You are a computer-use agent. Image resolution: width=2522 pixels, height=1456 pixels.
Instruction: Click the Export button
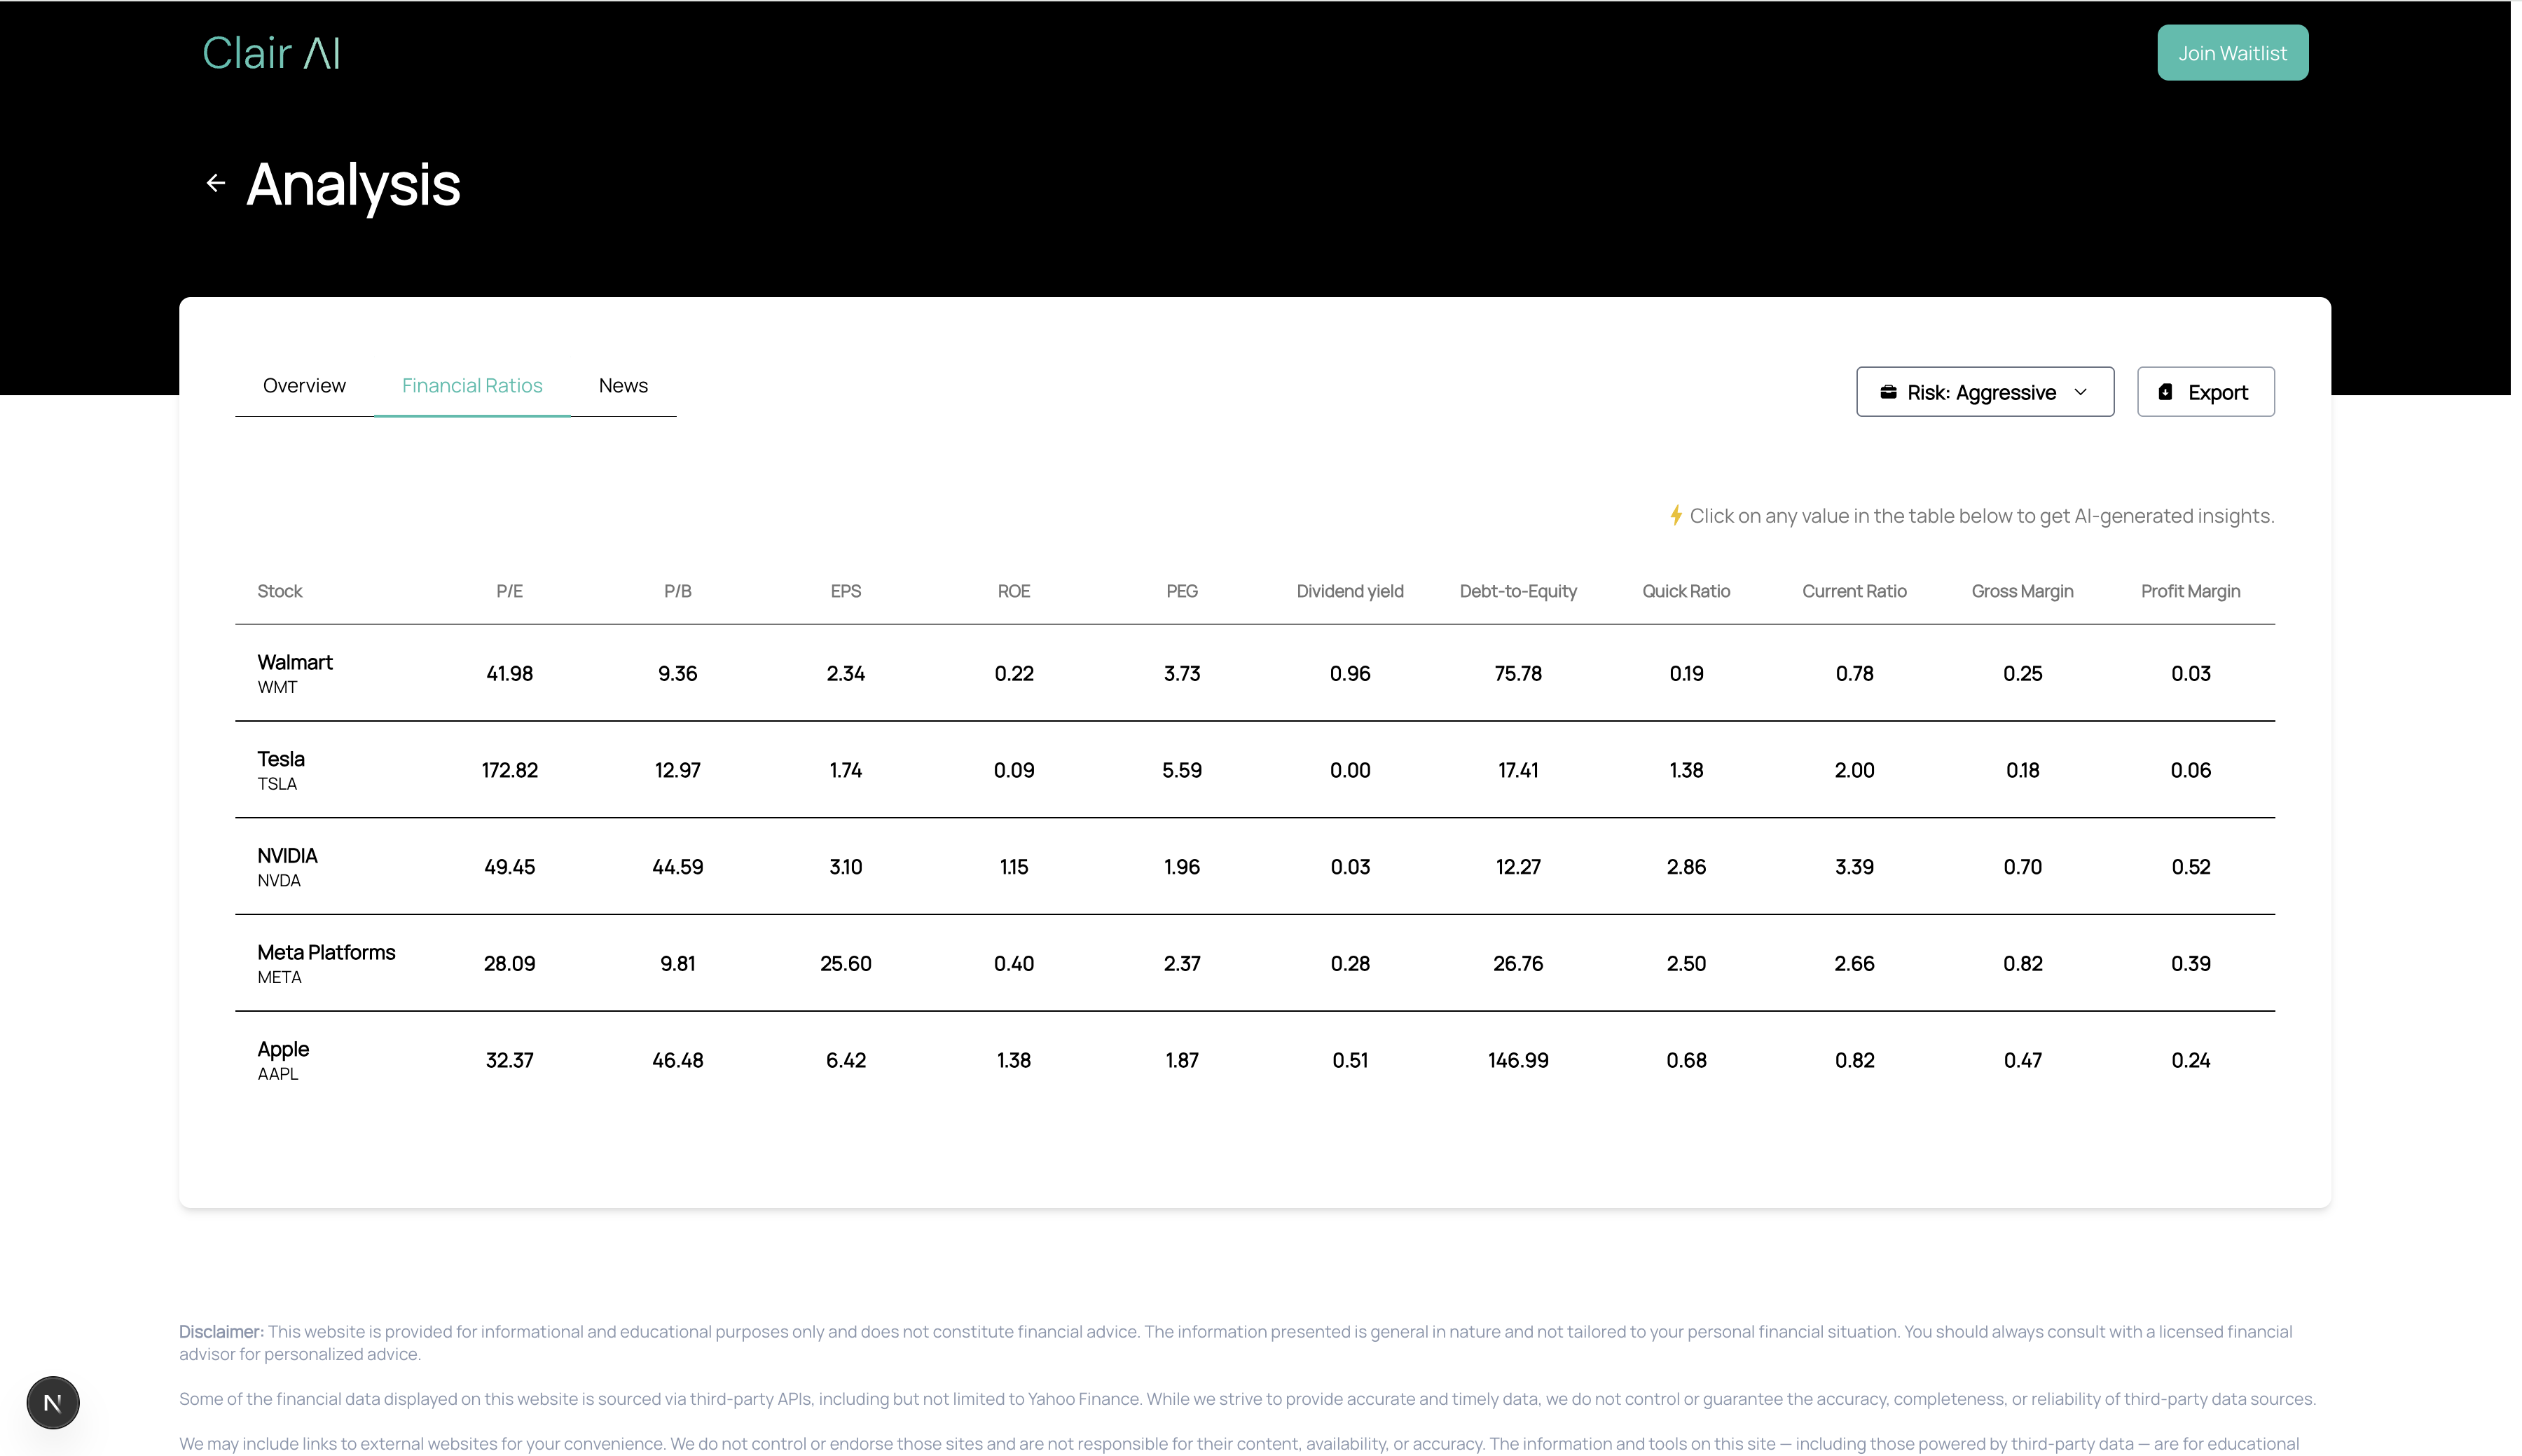2205,392
